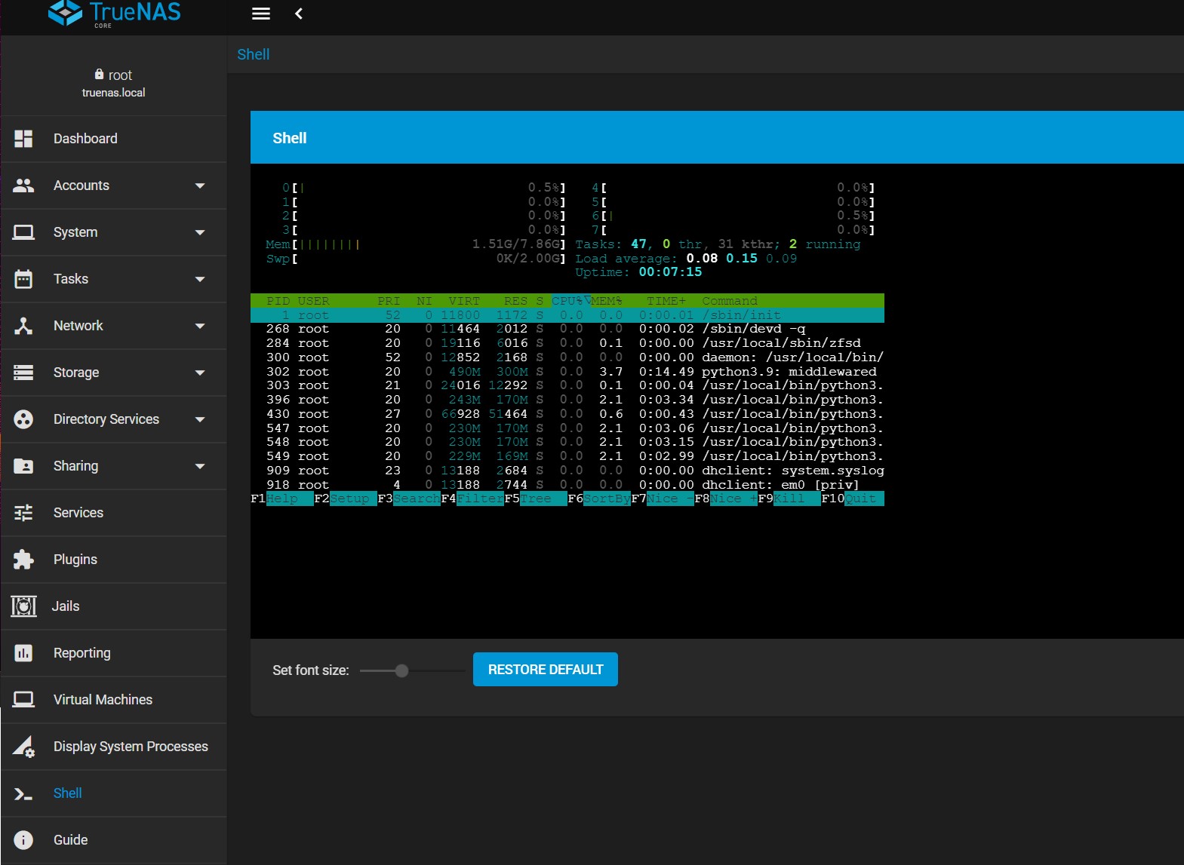This screenshot has height=865, width=1184.
Task: Click F3 Search in htop footer
Action: (409, 498)
